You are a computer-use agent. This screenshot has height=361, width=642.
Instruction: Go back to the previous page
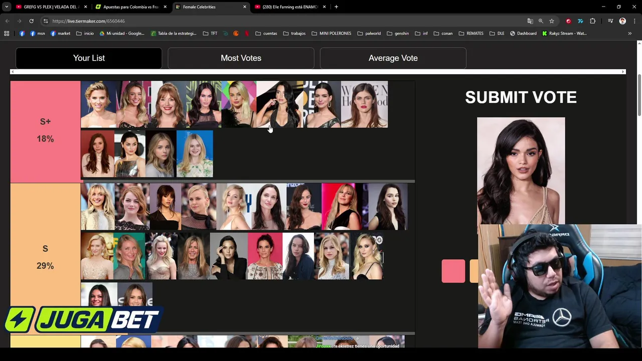[7, 21]
